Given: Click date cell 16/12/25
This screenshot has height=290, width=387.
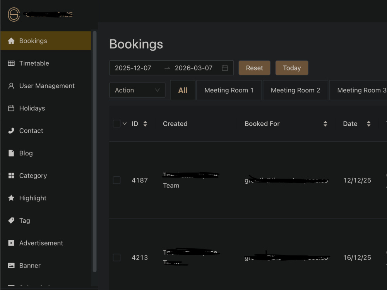Looking at the screenshot, I should (x=357, y=258).
